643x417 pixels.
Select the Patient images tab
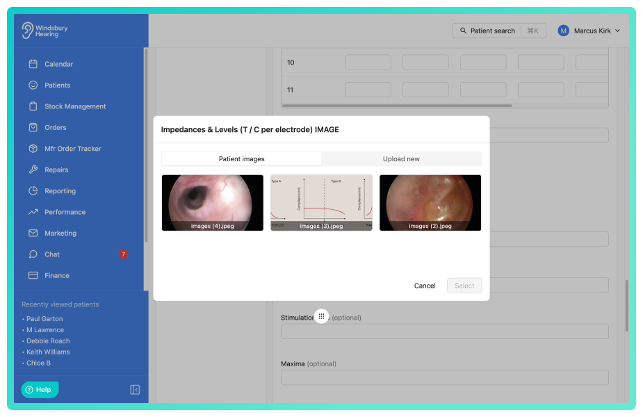click(241, 158)
